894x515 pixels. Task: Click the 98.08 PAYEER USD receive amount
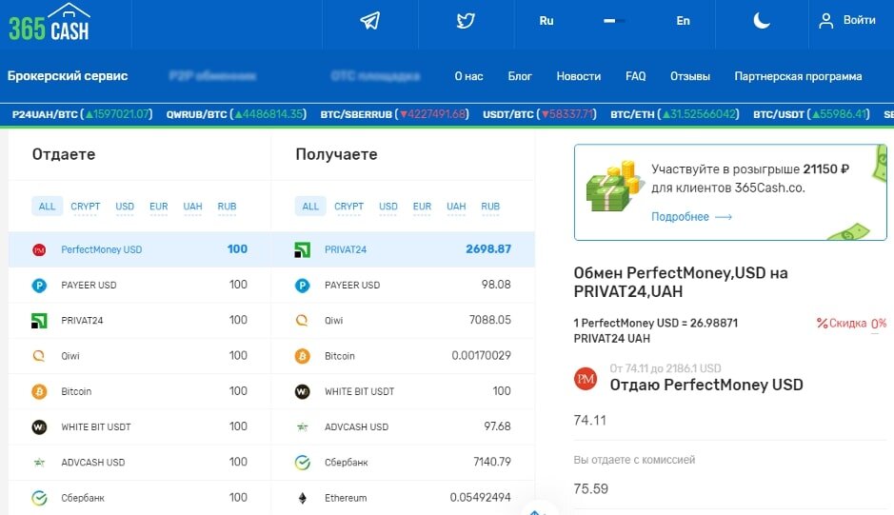click(x=496, y=285)
